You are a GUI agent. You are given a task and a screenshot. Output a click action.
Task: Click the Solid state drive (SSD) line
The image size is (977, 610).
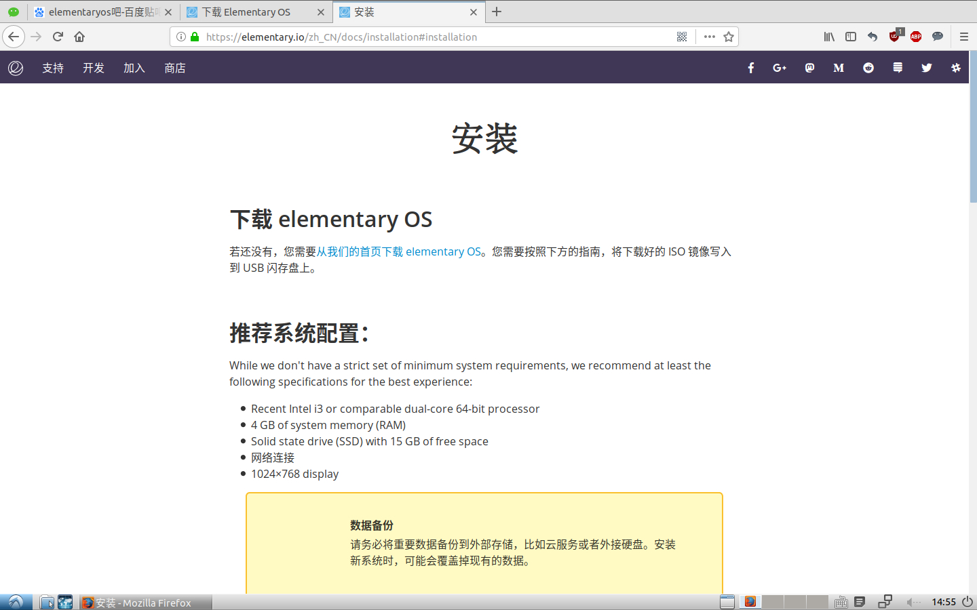point(370,441)
